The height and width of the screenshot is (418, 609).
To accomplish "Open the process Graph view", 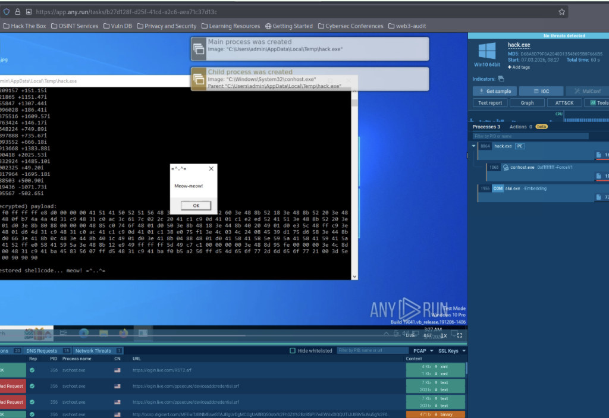I will [527, 103].
